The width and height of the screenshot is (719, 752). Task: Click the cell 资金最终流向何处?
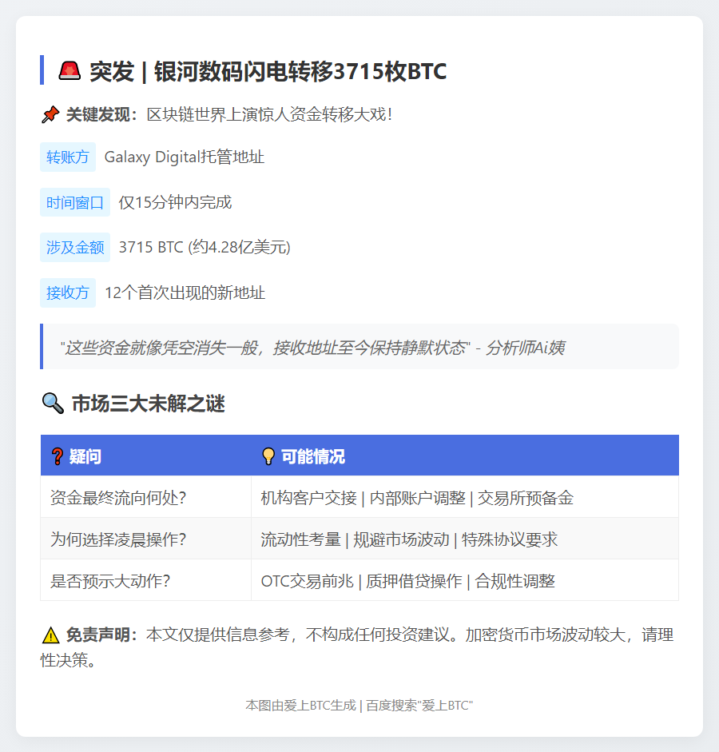(145, 497)
